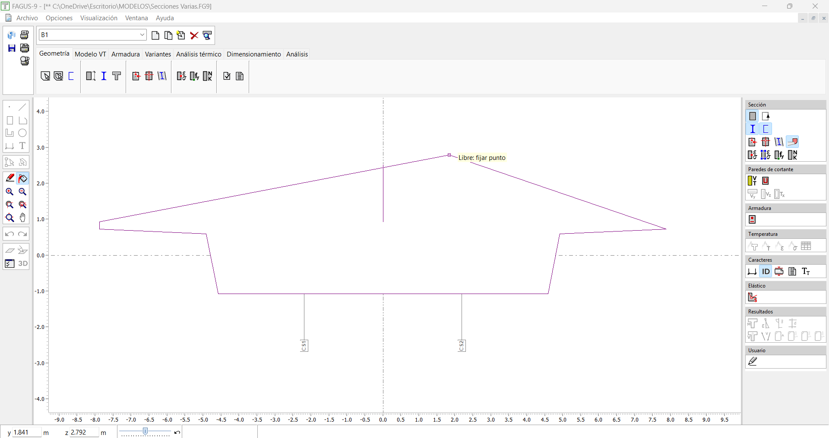
Task: Click the red pencil tool in left toolbar
Action: [9, 178]
